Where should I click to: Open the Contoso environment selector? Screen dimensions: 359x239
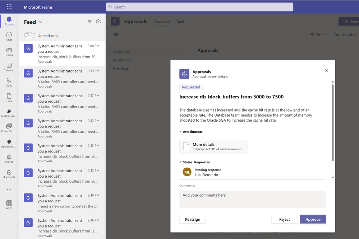[346, 35]
